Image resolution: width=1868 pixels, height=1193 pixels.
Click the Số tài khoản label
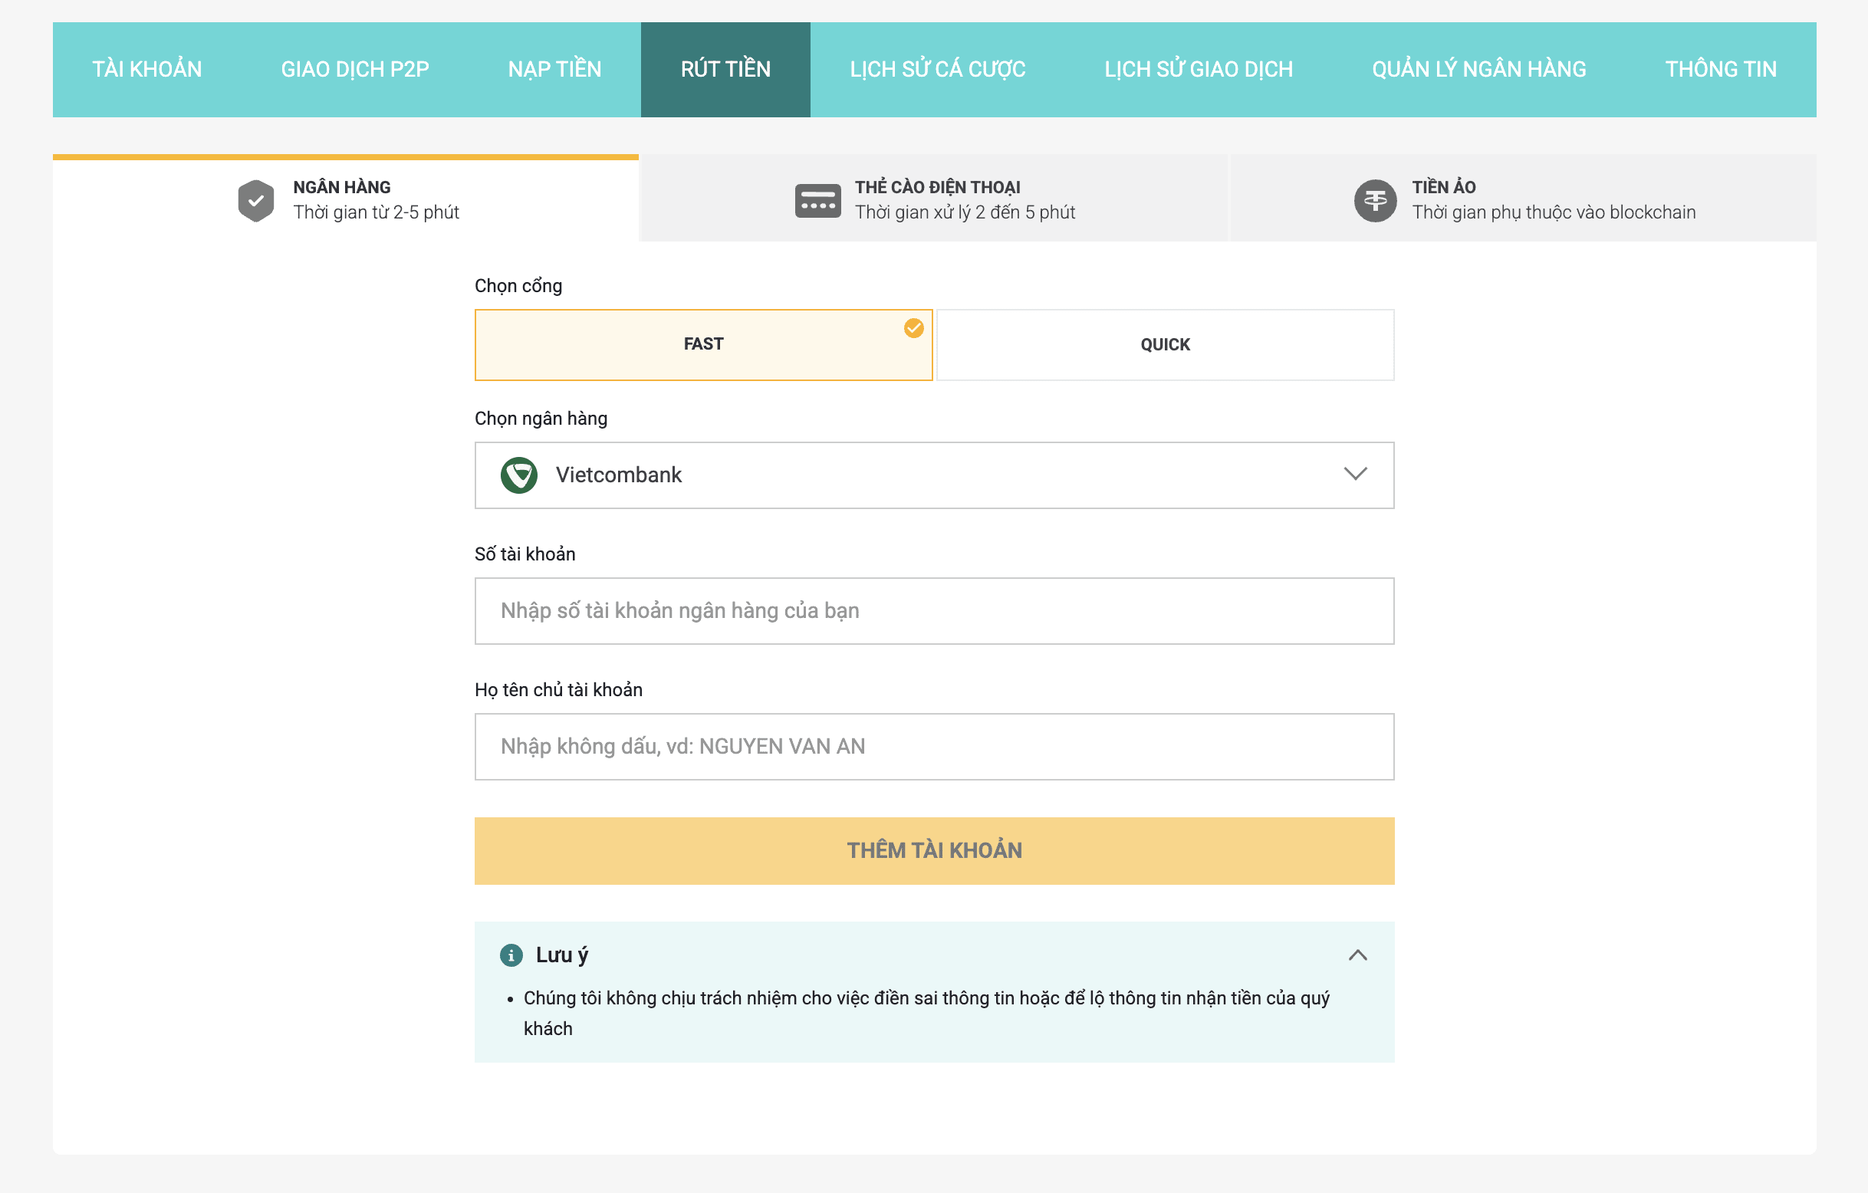525,554
